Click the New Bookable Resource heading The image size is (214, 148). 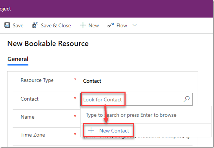click(48, 44)
